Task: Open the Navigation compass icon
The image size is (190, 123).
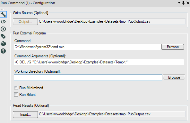Action: coord(3,29)
